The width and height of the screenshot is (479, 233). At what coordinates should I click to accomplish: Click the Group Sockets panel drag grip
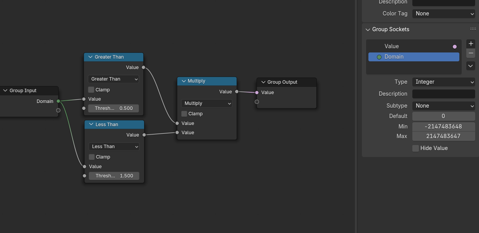pyautogui.click(x=473, y=29)
